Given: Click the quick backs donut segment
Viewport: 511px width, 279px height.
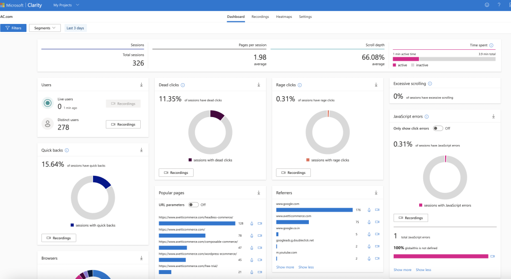Looking at the screenshot, I should (x=102, y=181).
